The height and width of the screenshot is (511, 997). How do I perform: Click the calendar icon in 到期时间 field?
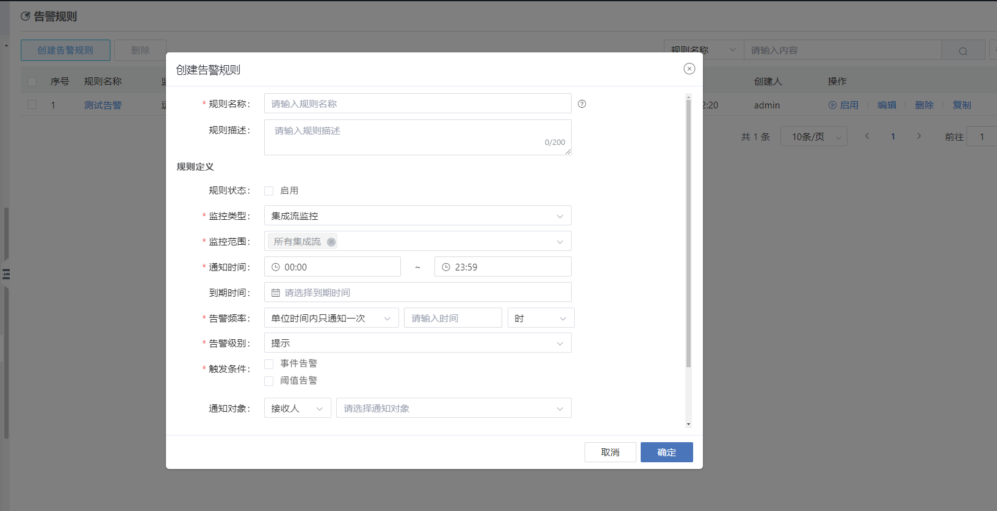276,293
